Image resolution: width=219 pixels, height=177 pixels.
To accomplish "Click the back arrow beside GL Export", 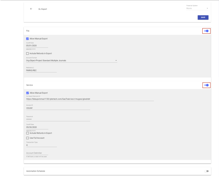I will pos(31,9).
